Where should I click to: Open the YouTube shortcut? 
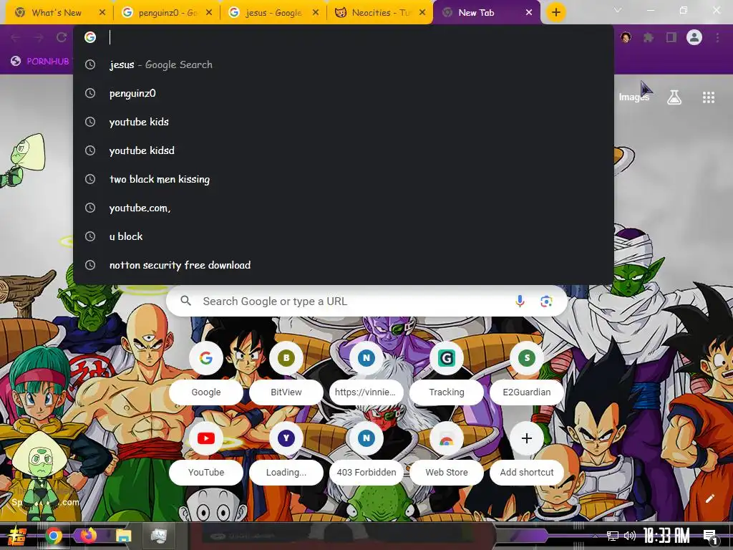(206, 455)
